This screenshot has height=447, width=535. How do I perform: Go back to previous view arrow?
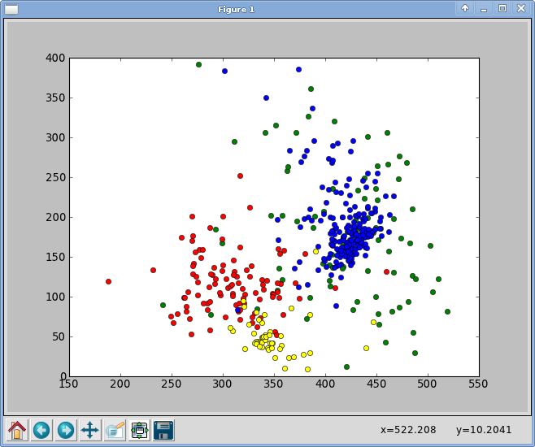tap(41, 430)
